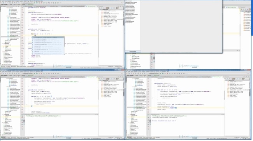
Task: Pick highlighted first suggestion in autocomplete popup
Action: (x=48, y=37)
